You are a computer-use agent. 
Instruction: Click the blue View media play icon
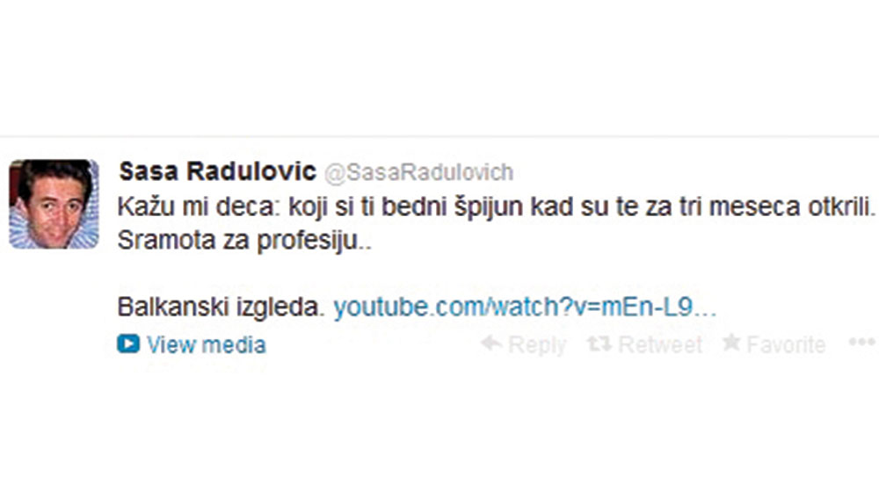pyautogui.click(x=128, y=344)
